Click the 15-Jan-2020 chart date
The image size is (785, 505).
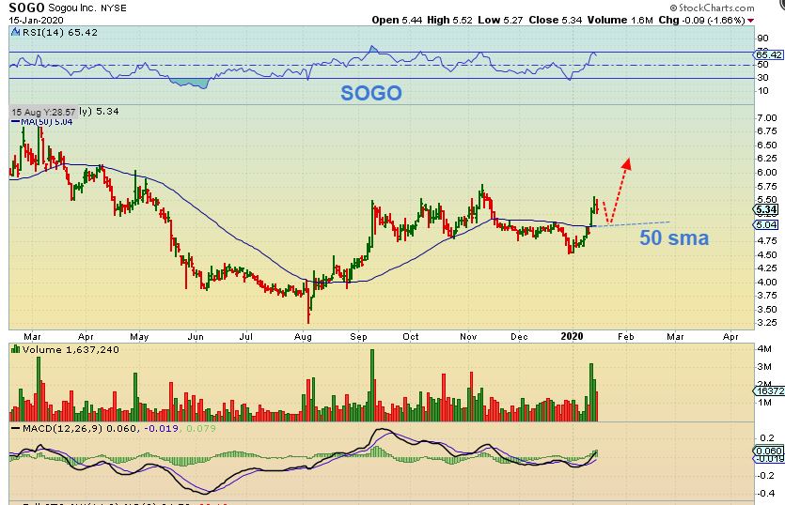click(x=36, y=20)
